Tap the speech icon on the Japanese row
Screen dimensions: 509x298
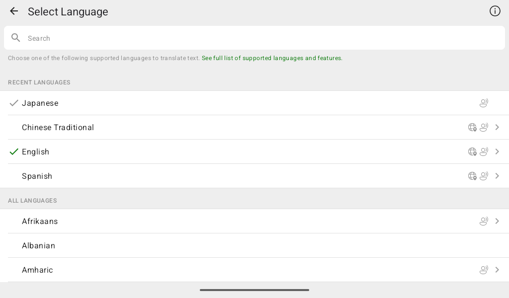tap(484, 103)
